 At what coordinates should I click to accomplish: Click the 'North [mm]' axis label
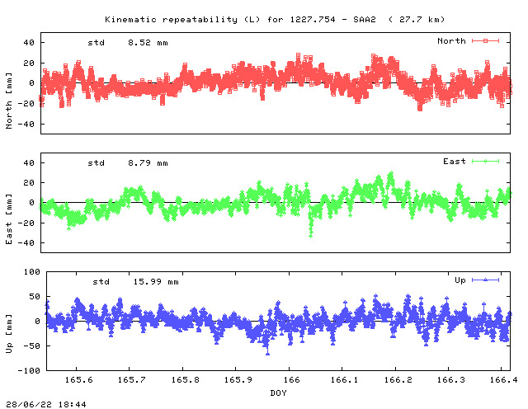click(9, 101)
